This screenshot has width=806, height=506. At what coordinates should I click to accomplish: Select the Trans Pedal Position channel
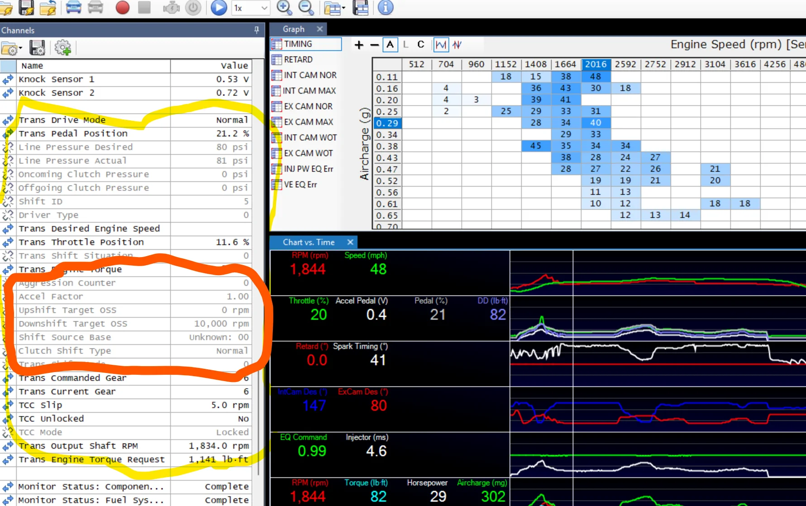pyautogui.click(x=126, y=134)
